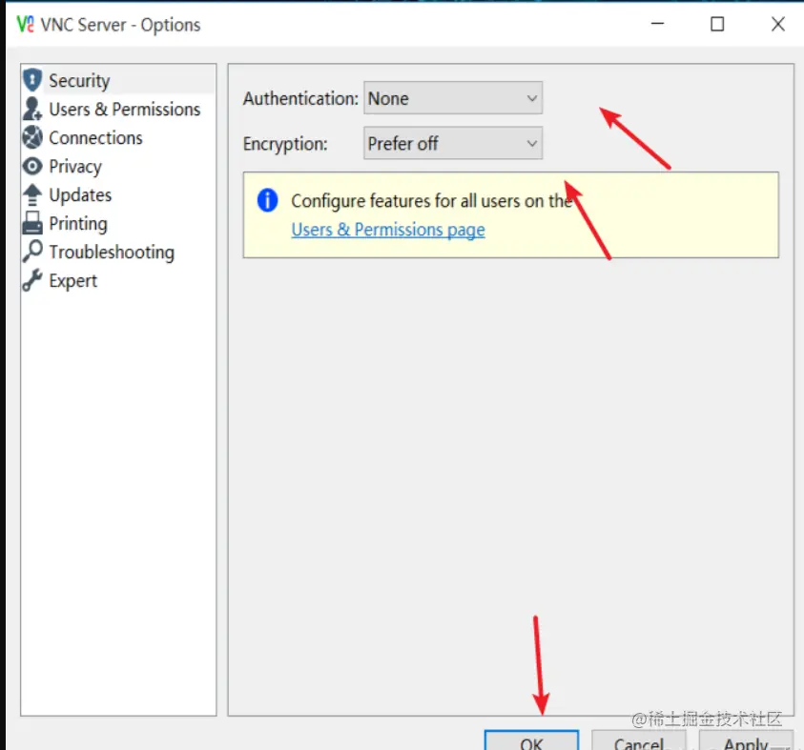Click the Expert wrench icon
The height and width of the screenshot is (750, 804).
point(32,281)
